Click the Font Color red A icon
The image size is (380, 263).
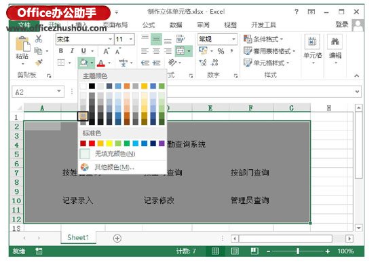point(101,63)
